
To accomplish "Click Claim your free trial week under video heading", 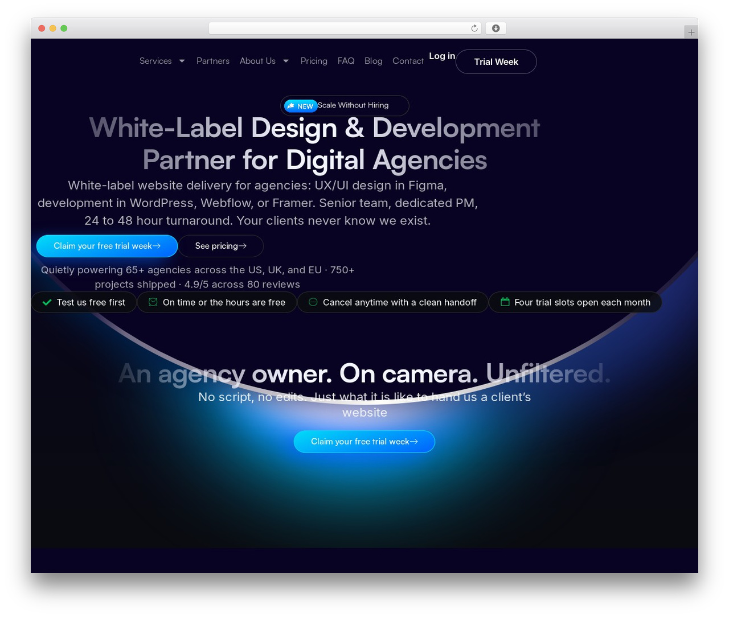I will click(364, 442).
